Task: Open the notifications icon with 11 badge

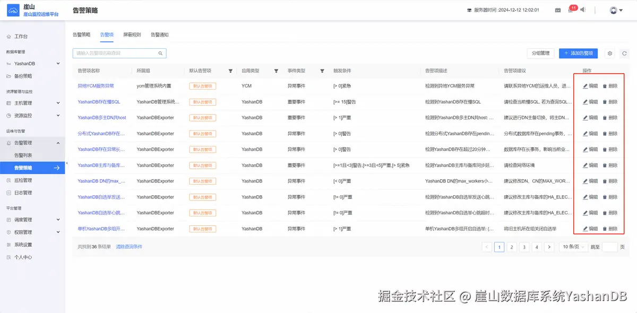Action: (571, 10)
